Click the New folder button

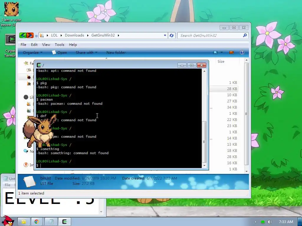pos(116,52)
